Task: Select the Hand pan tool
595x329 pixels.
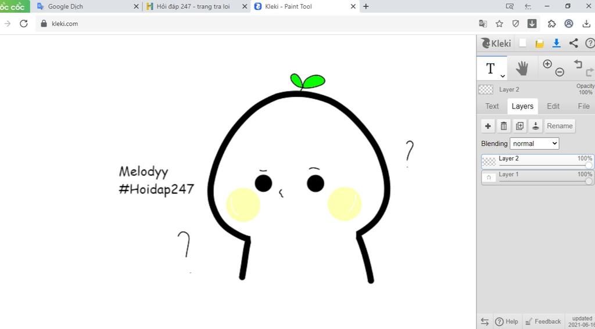Action: [x=522, y=68]
